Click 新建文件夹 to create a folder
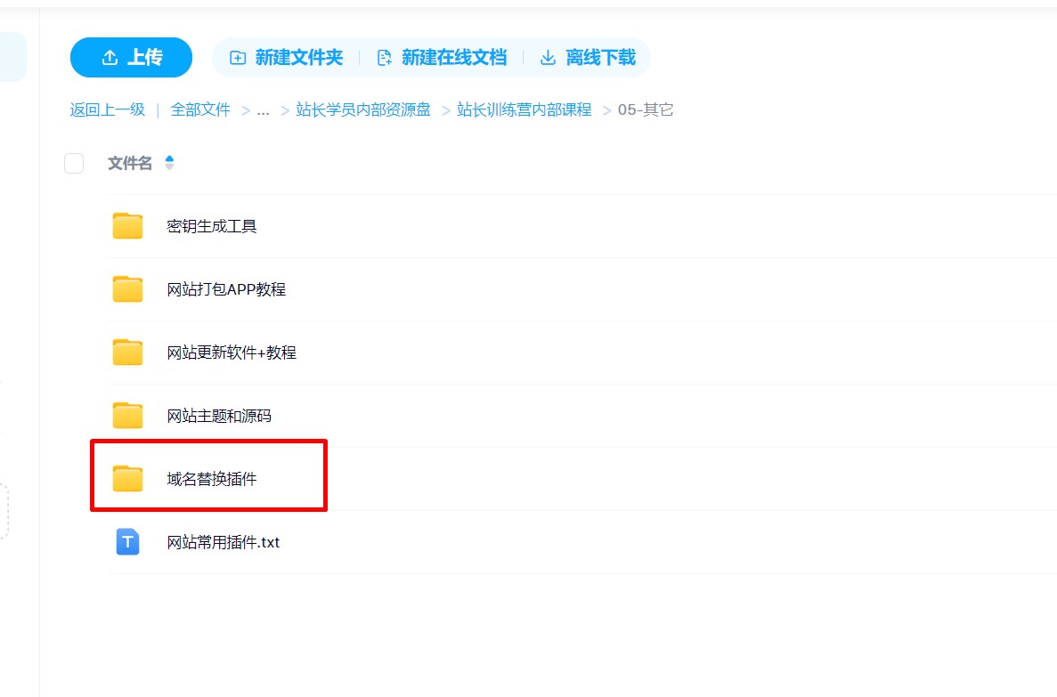Viewport: 1057px width, 697px height. [x=287, y=58]
